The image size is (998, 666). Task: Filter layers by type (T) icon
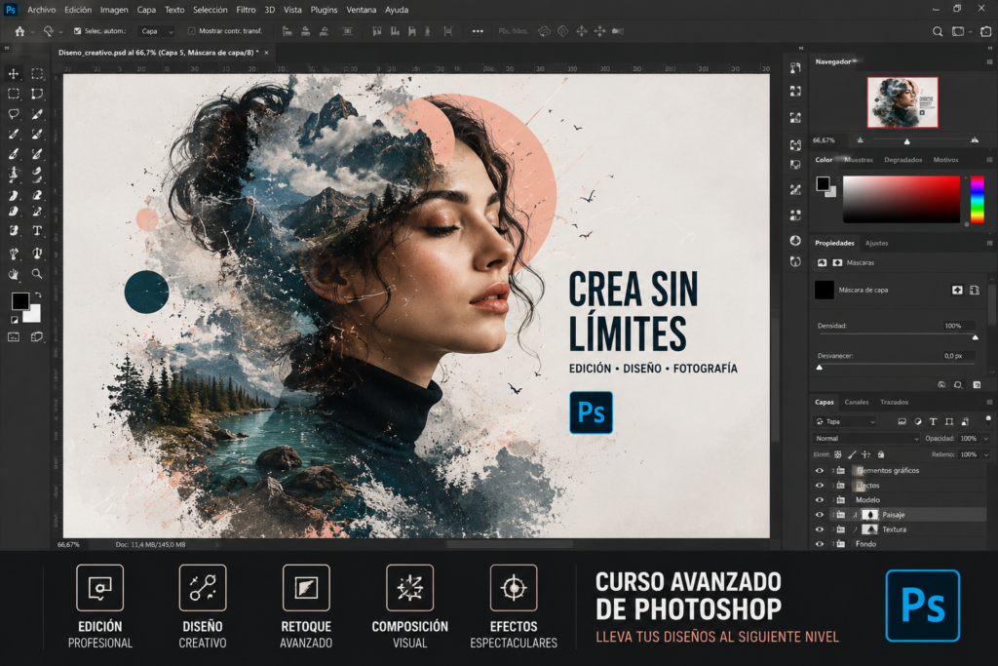933,421
